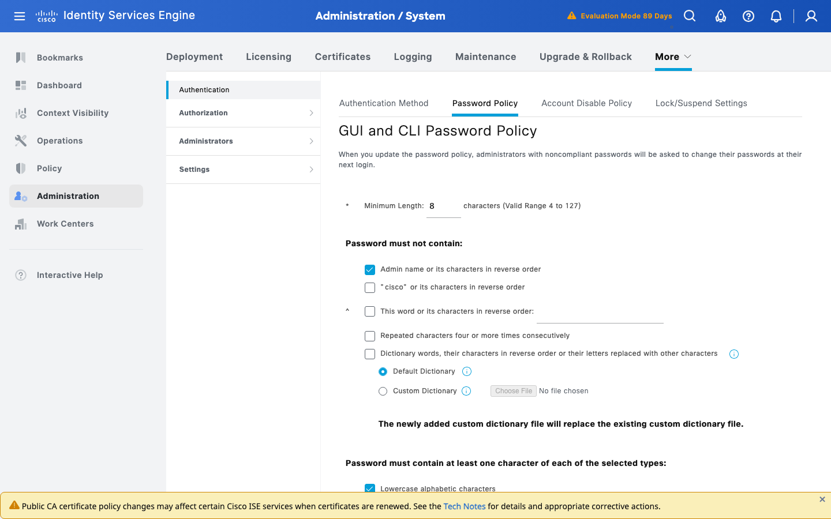Expand the Settings section
This screenshot has height=519, width=831.
[x=243, y=170]
